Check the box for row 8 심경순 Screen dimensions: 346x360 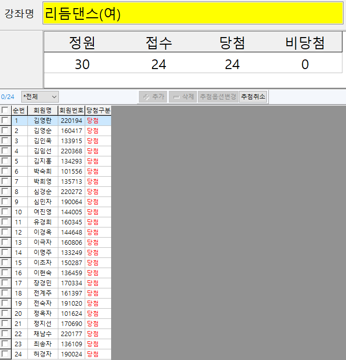[5, 191]
